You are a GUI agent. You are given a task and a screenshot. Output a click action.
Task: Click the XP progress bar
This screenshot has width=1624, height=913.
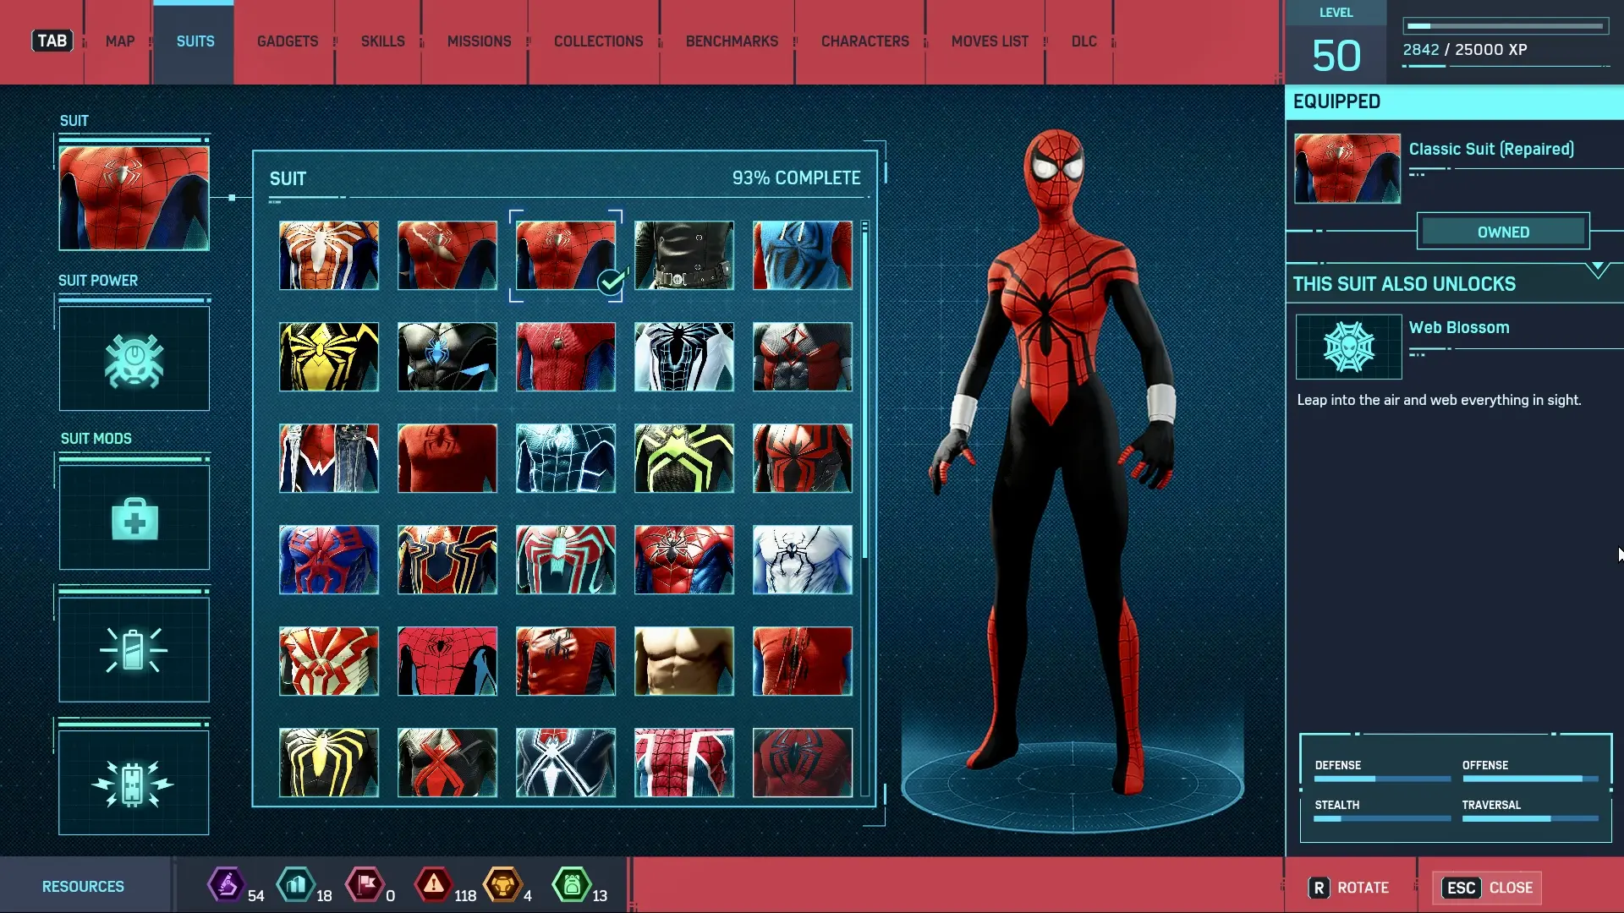pos(1506,26)
